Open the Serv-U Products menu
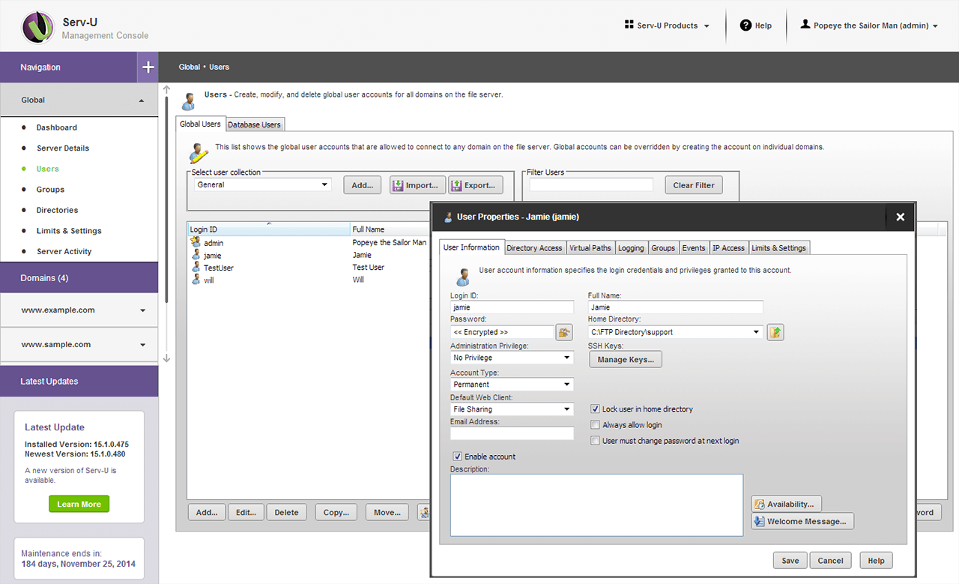This screenshot has height=584, width=959. tap(667, 25)
